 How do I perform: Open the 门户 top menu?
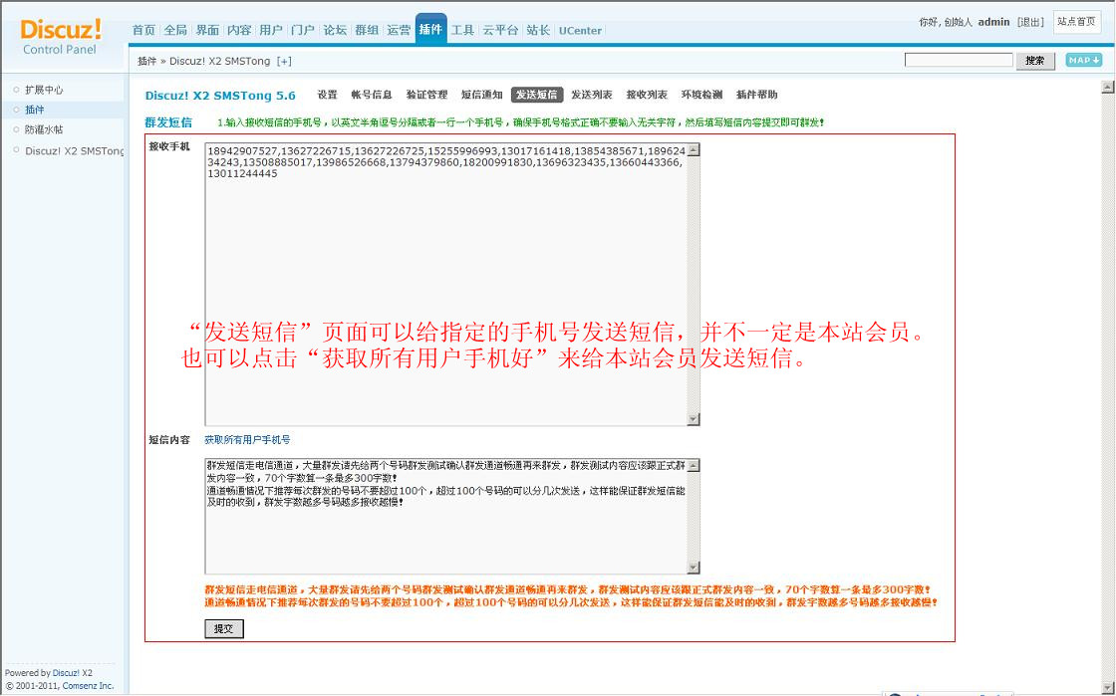[x=303, y=30]
